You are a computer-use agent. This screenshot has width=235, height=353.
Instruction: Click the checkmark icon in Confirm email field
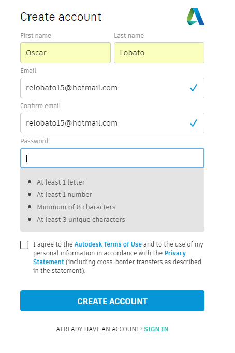(x=194, y=123)
